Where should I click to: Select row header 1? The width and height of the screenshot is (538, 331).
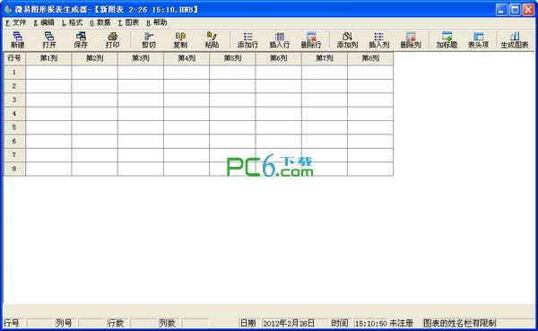pyautogui.click(x=14, y=72)
